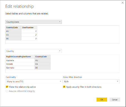
Task: Click the Canada cell
Action: (20, 64)
